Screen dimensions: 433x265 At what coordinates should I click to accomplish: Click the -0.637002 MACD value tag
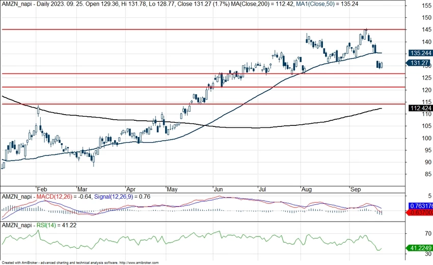420,213
